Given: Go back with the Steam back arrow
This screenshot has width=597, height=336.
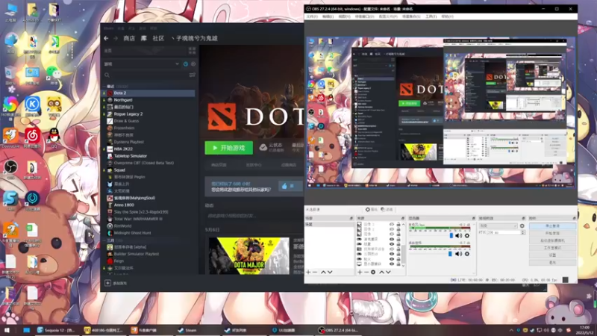Looking at the screenshot, I should pyautogui.click(x=106, y=38).
